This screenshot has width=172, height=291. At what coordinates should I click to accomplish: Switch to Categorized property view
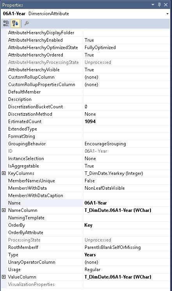[6, 23]
